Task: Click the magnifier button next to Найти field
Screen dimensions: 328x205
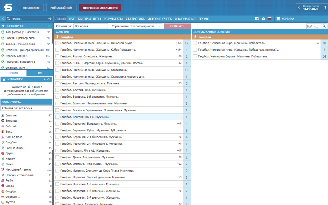Action: 324,26
